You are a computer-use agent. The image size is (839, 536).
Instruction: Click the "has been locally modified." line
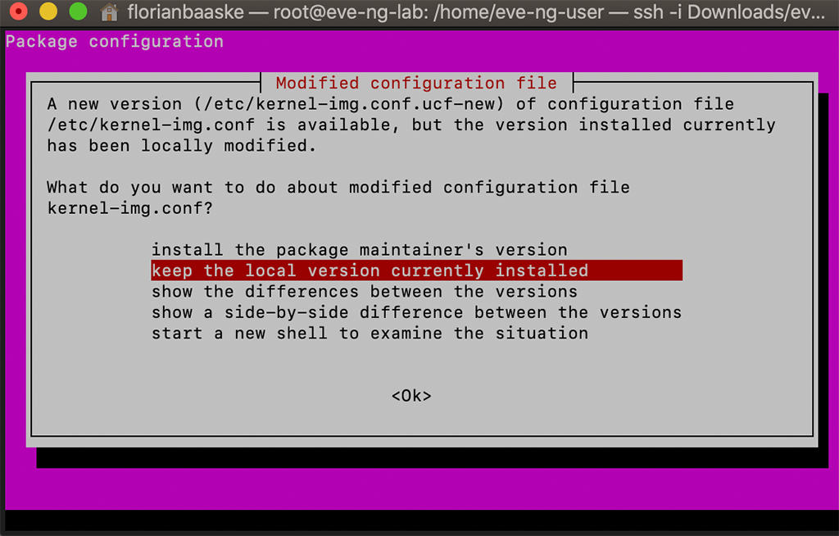pos(182,146)
